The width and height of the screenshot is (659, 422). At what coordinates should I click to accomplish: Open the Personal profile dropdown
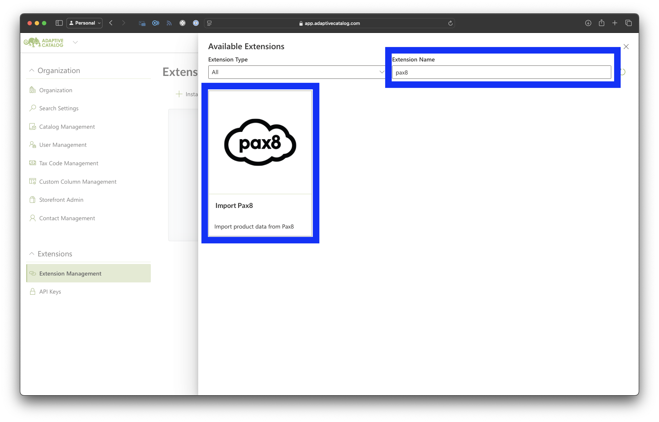tap(85, 23)
